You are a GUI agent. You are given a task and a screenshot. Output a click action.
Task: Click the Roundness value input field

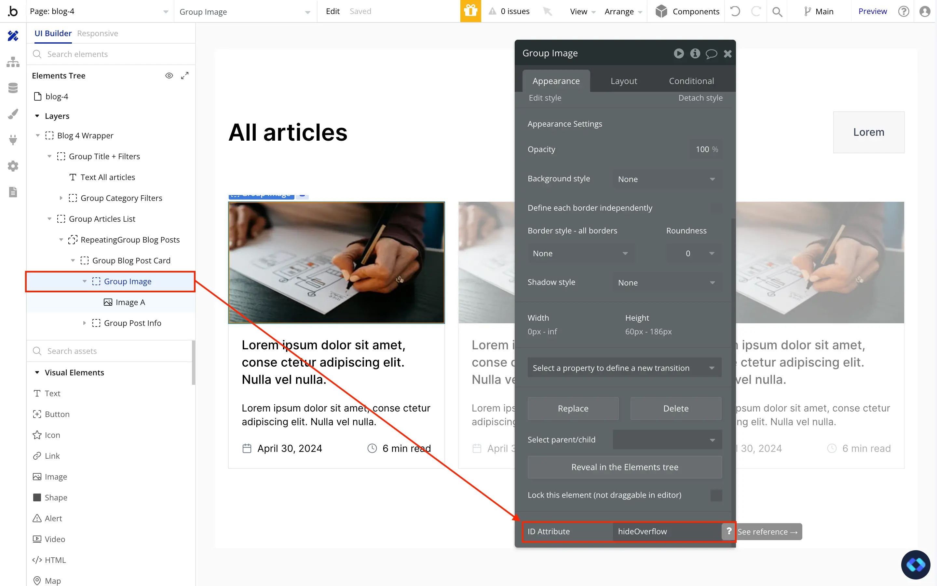(x=687, y=253)
